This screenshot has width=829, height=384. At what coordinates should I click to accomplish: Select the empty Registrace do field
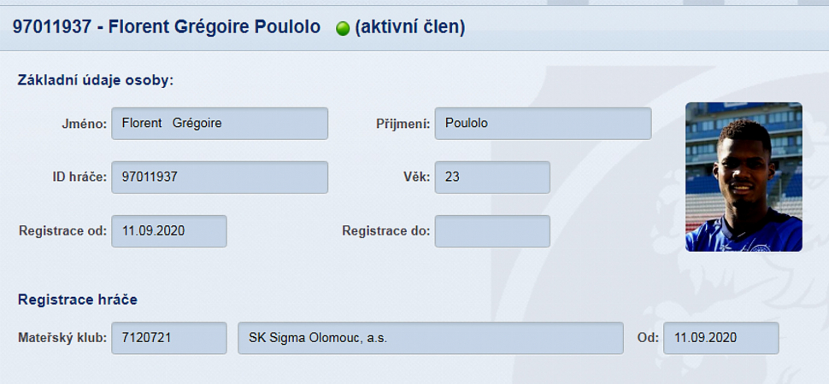point(492,231)
